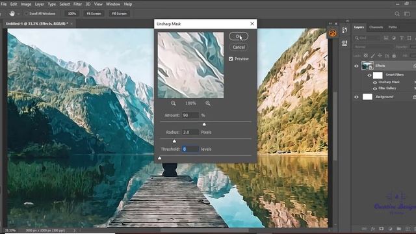
Task: Open the Window menu
Action: (113, 5)
